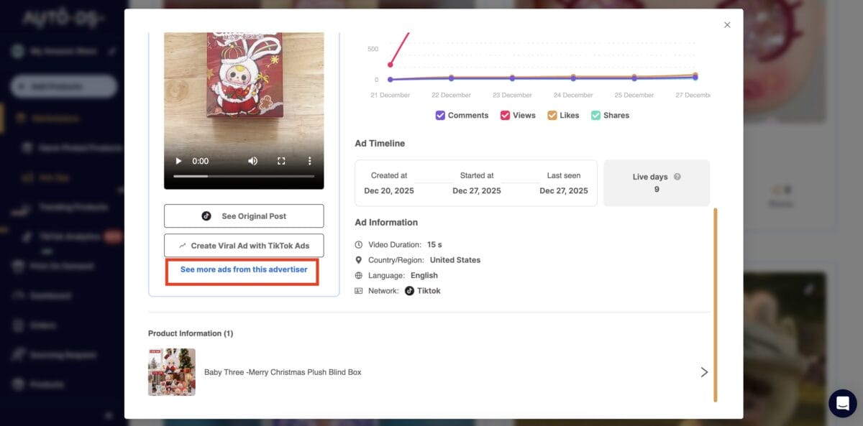
Task: Open See more ads from this advertiser
Action: coord(242,272)
